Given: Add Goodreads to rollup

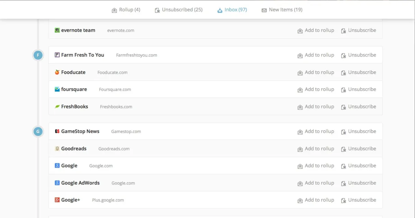Looking at the screenshot, I should [x=316, y=149].
